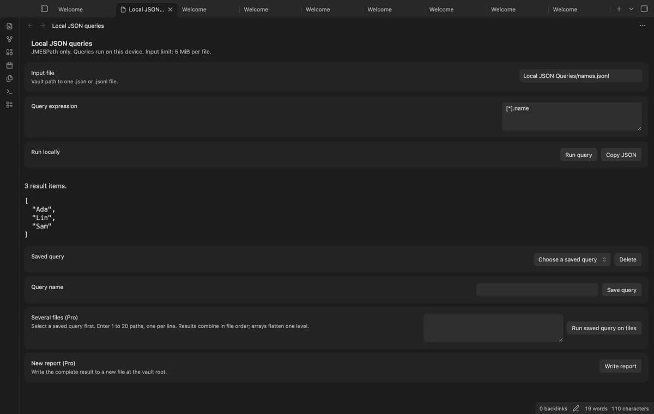This screenshot has height=414, width=654.
Task: Switch to the Local JSON tab
Action: [147, 9]
